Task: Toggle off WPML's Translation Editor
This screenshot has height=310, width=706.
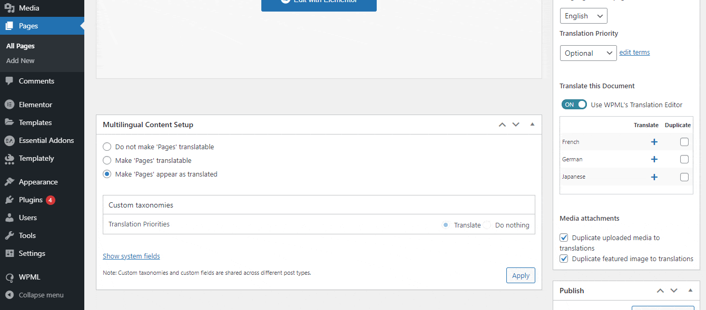Action: tap(574, 104)
